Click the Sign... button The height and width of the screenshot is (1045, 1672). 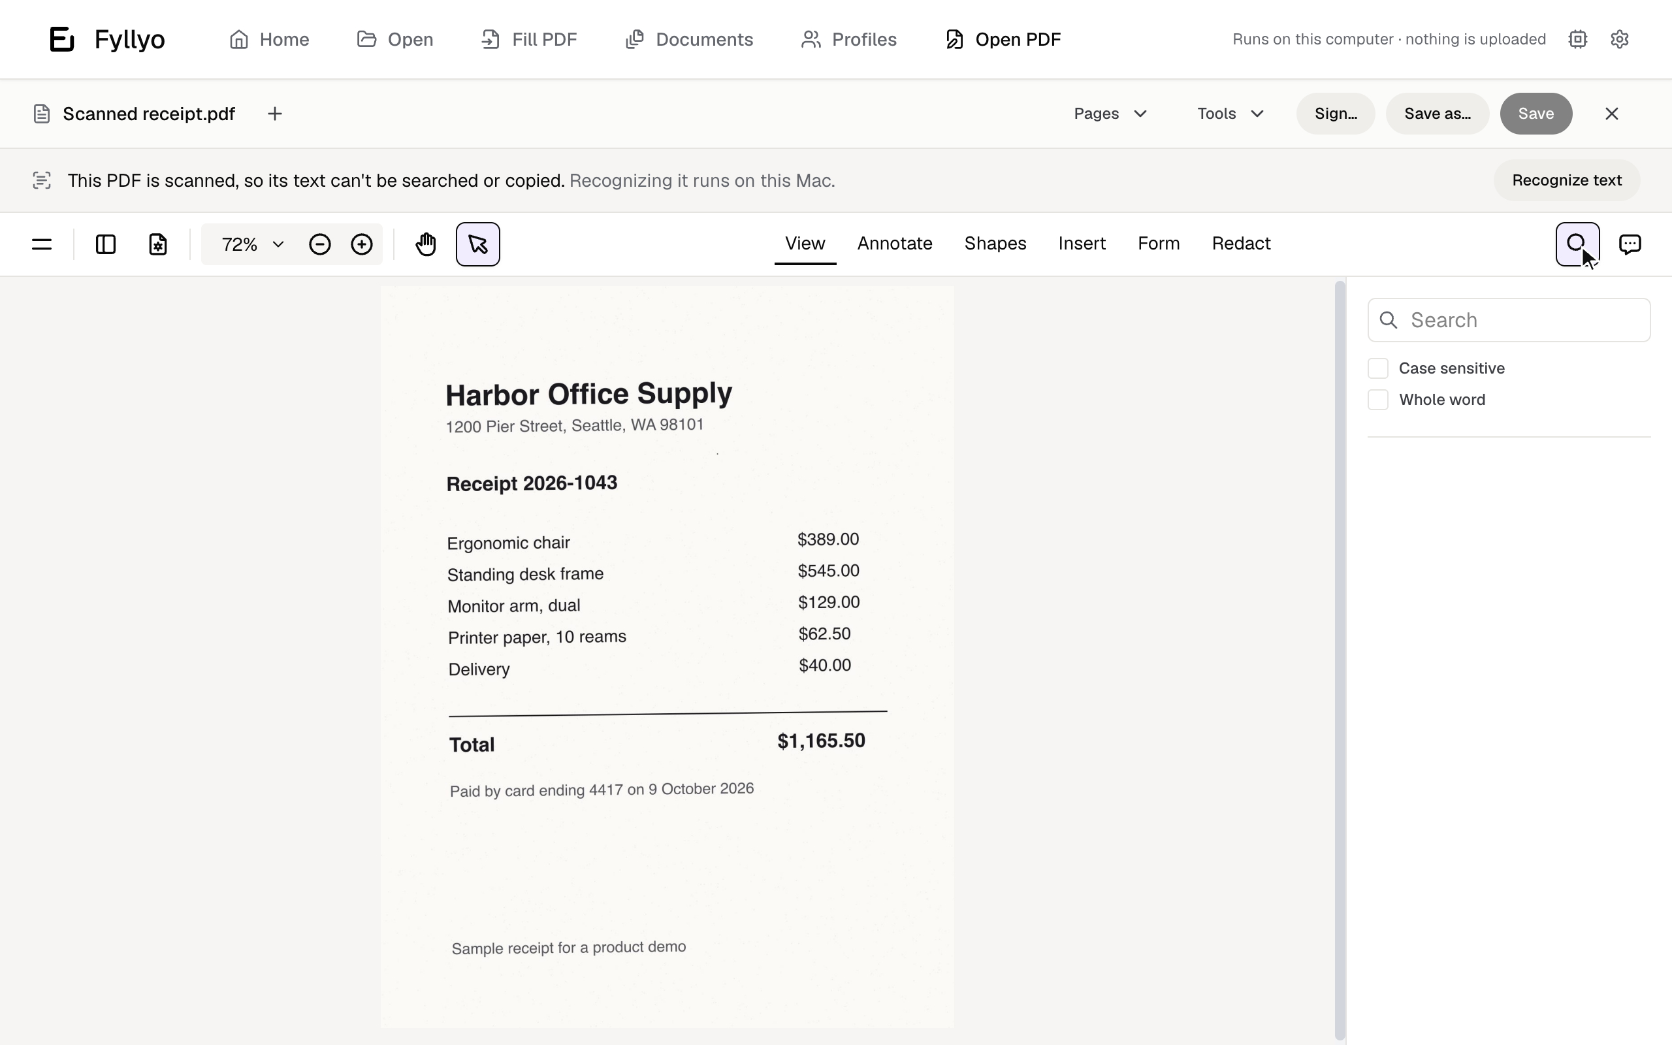click(1336, 114)
